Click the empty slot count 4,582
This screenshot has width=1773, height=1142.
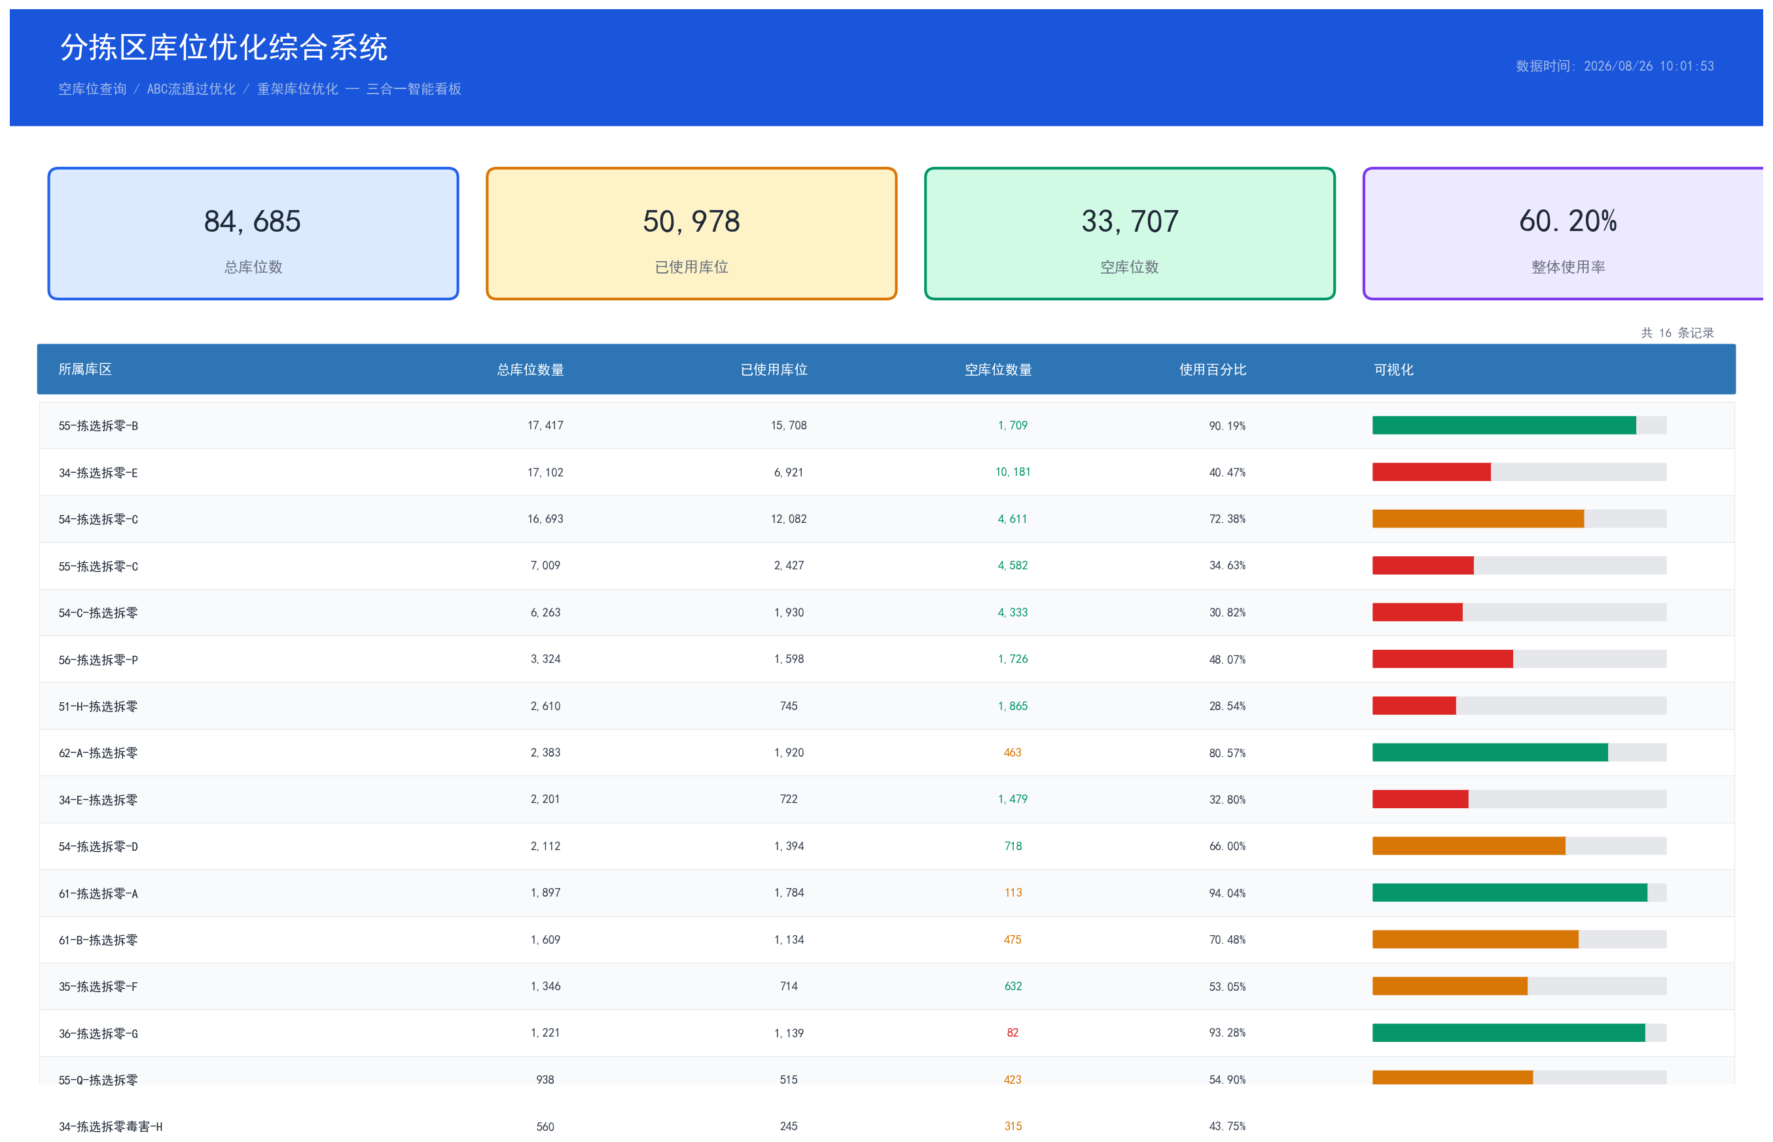click(1012, 566)
